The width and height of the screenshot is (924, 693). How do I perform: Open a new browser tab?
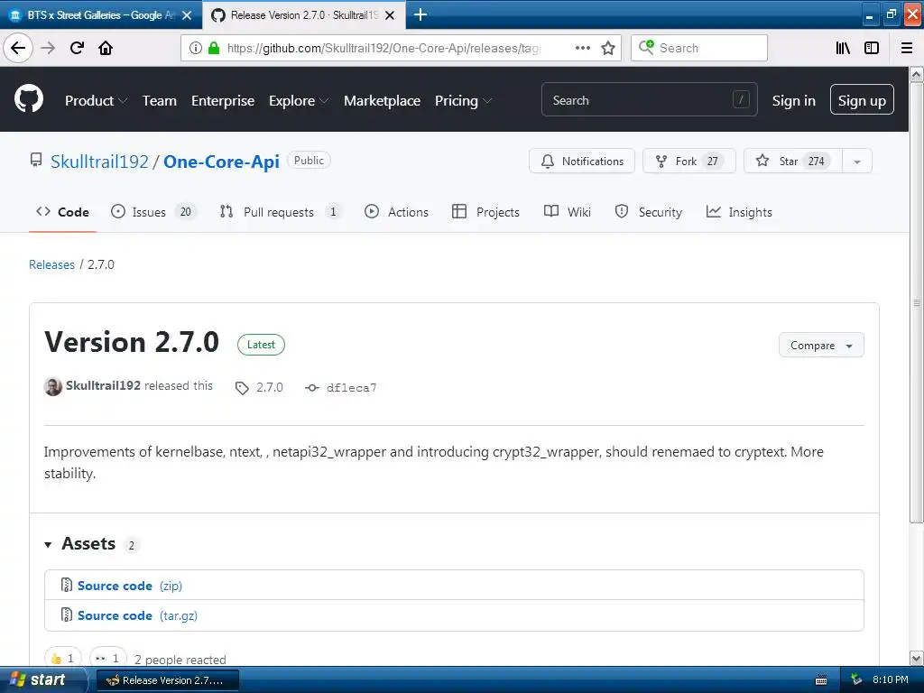tap(420, 14)
